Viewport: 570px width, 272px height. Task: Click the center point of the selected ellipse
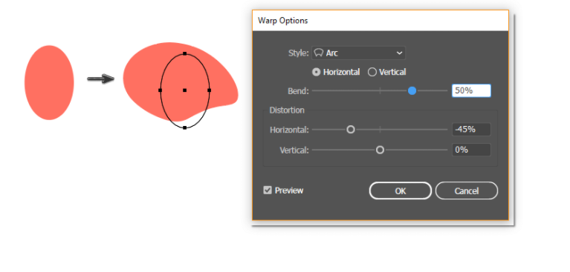[x=184, y=90]
